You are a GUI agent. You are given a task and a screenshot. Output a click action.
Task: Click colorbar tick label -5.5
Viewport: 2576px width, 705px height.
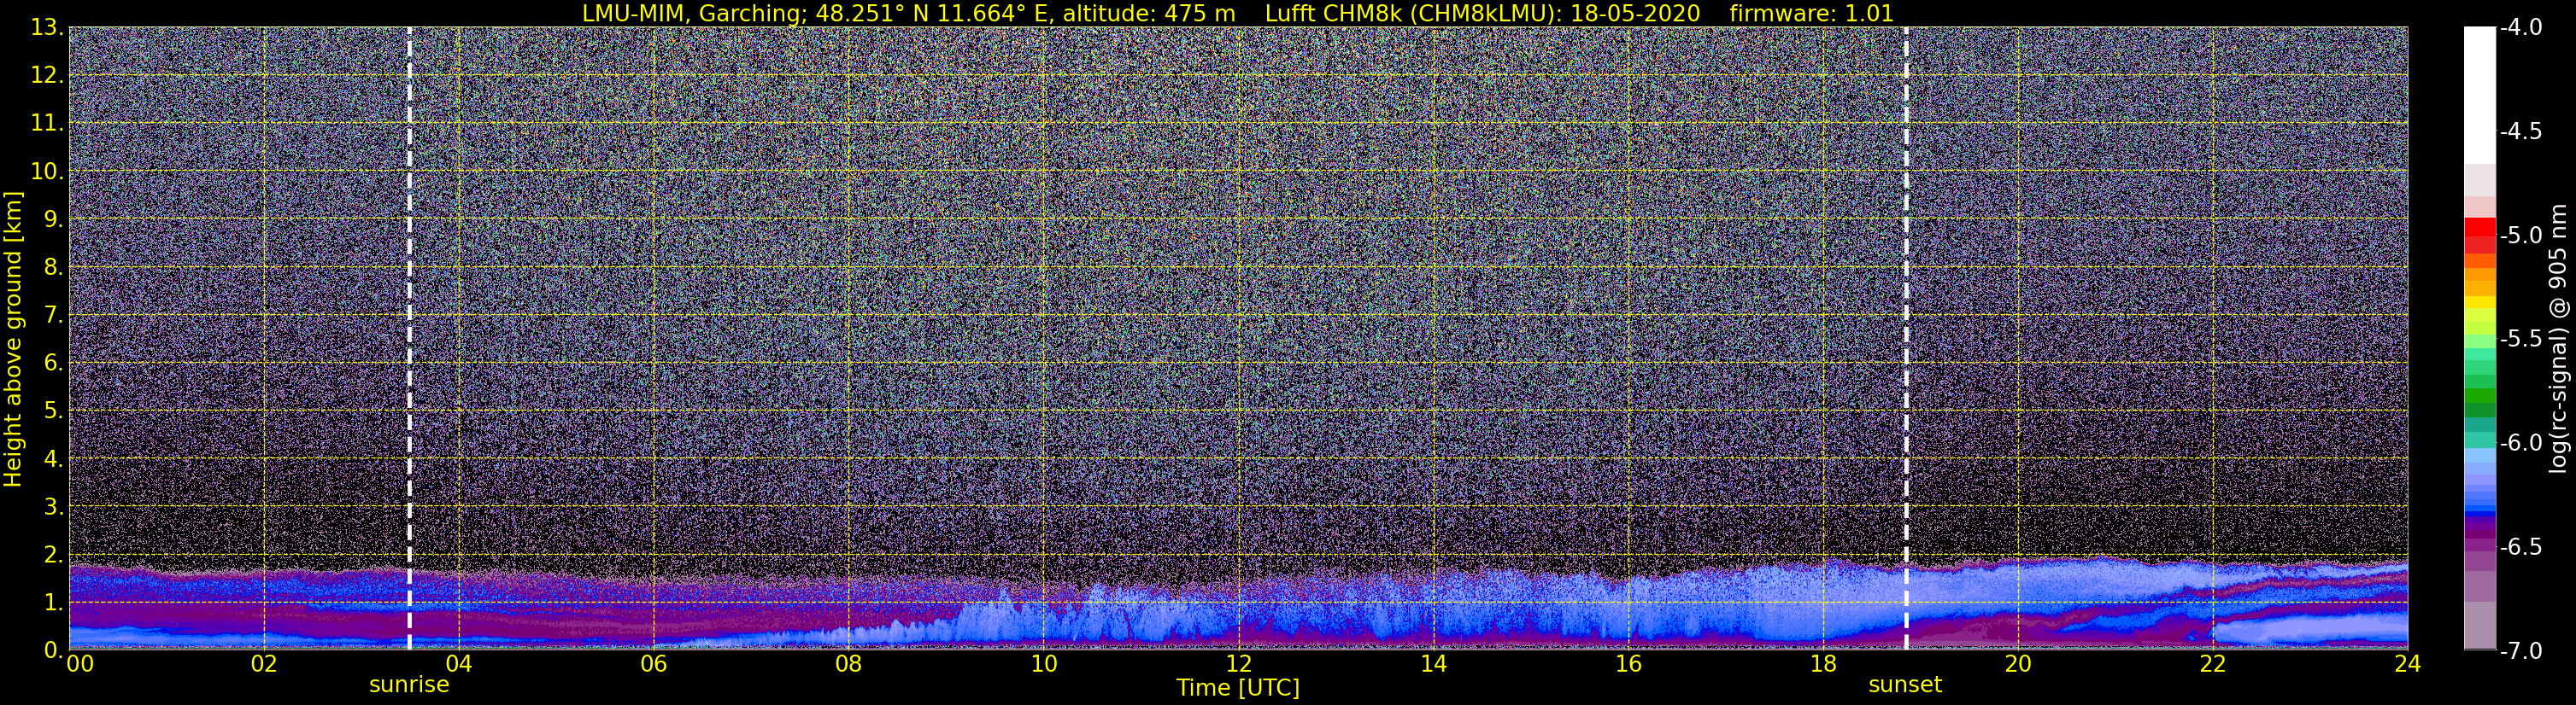coord(2522,340)
